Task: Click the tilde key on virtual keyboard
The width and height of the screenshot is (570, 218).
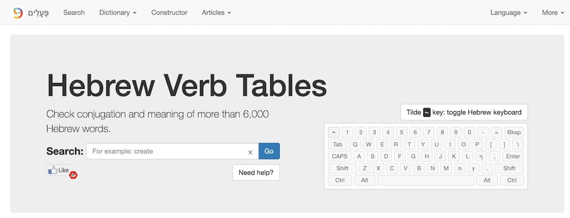Action: pos(334,132)
